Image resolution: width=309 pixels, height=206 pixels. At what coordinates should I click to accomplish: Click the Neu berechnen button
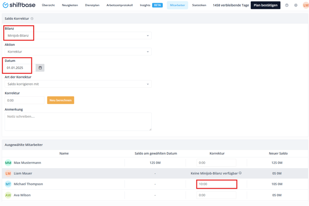pyautogui.click(x=60, y=100)
